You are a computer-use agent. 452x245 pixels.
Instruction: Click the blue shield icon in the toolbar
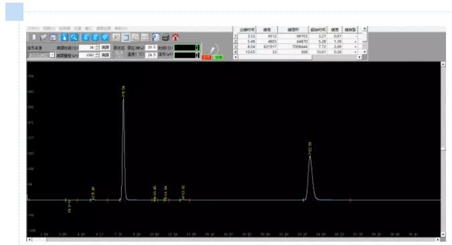coord(105,37)
